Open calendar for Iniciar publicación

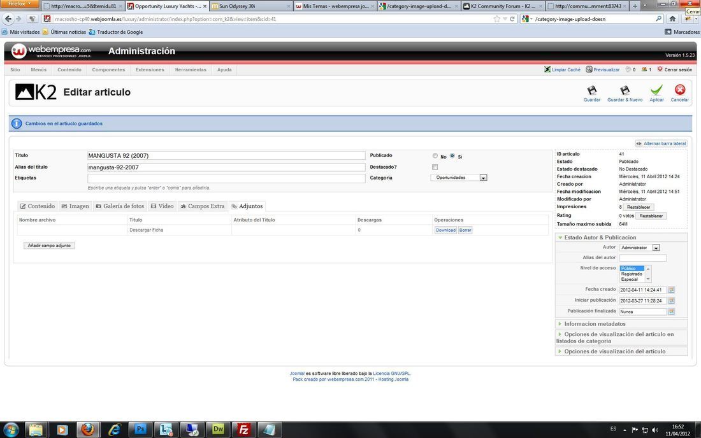coord(671,300)
